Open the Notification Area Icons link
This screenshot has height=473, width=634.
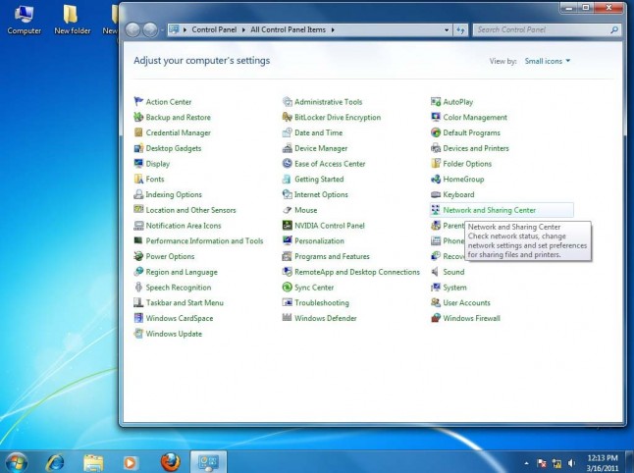click(x=184, y=226)
